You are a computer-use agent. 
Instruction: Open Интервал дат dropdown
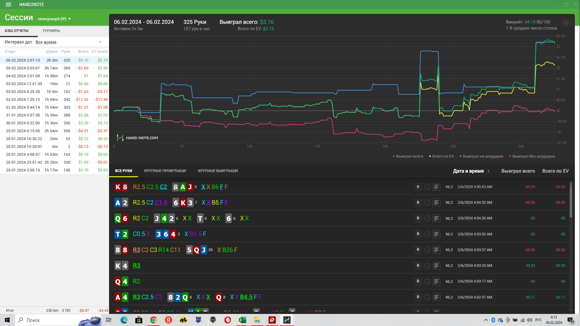pyautogui.click(x=69, y=42)
